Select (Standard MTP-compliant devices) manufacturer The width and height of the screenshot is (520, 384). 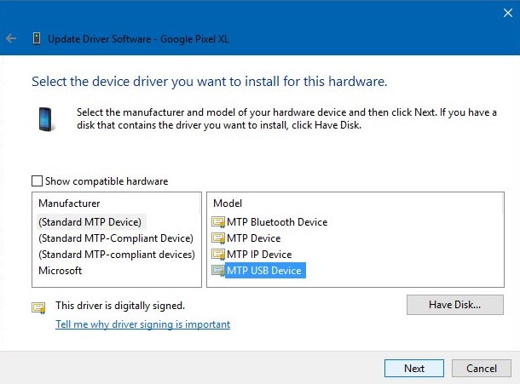pyautogui.click(x=117, y=255)
